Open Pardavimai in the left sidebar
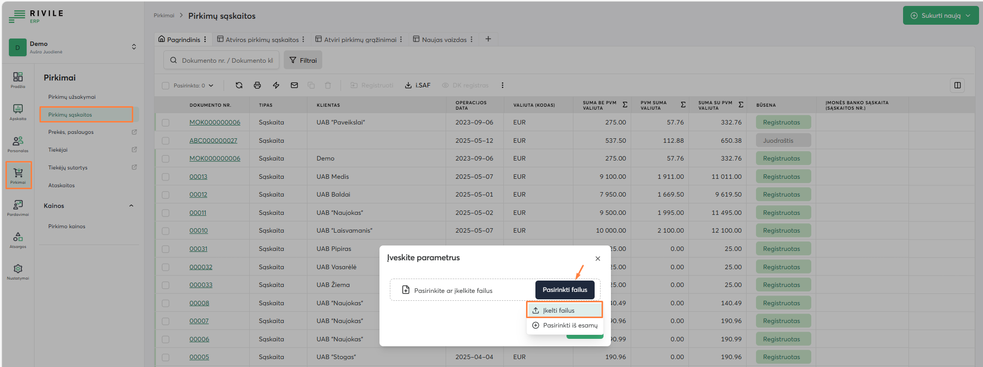This screenshot has width=983, height=367. pos(18,207)
